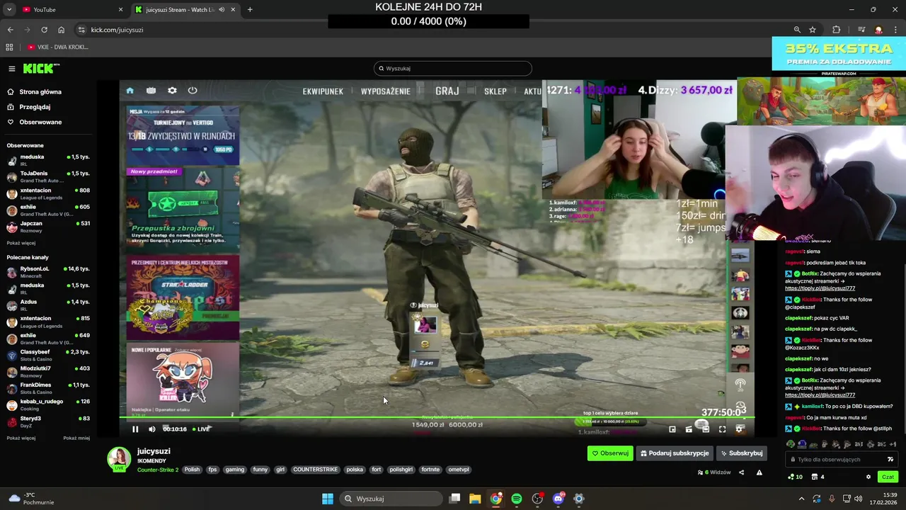Switch to YouTube browser tab
The width and height of the screenshot is (906, 510).
tap(67, 10)
